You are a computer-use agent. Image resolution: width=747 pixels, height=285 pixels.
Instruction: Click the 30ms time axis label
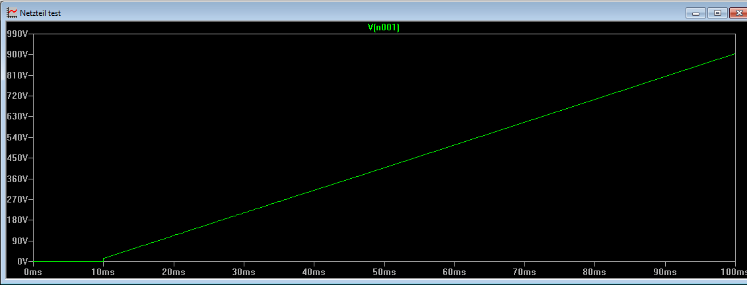tap(244, 272)
